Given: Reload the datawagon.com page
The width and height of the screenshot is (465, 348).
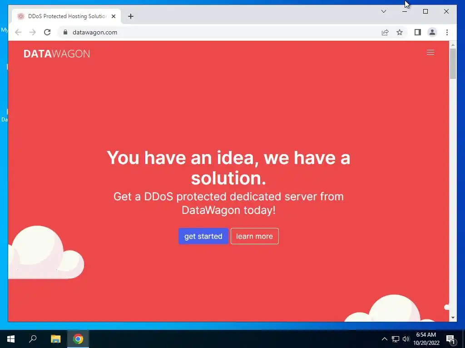Looking at the screenshot, I should 47,32.
